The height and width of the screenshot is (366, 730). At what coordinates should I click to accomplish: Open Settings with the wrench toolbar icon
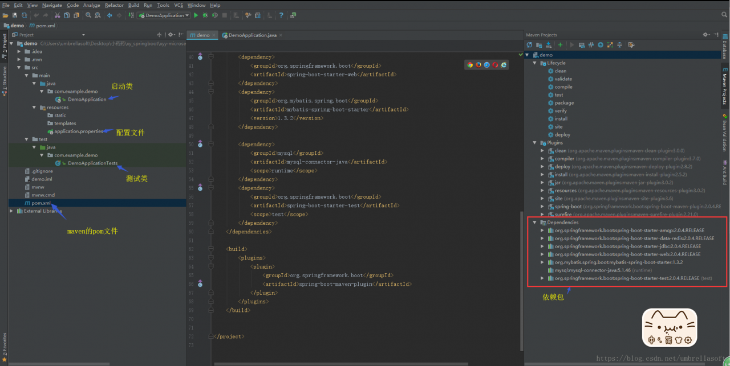[248, 15]
